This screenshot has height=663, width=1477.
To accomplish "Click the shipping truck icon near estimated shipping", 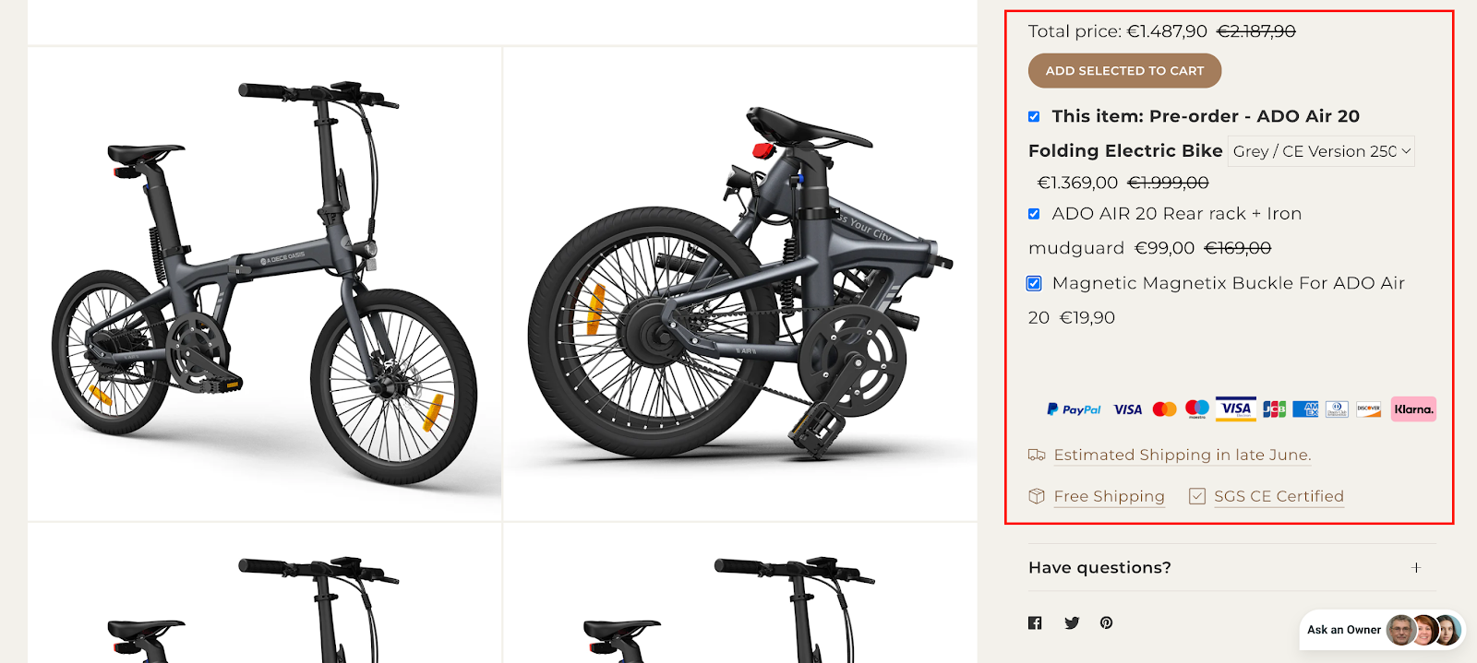I will pyautogui.click(x=1035, y=455).
